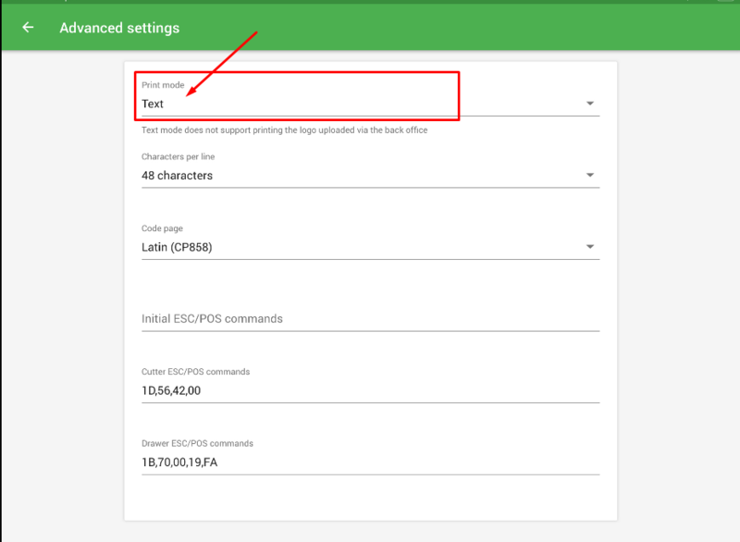
Task: Click the 'Print mode' field label
Action: [163, 85]
